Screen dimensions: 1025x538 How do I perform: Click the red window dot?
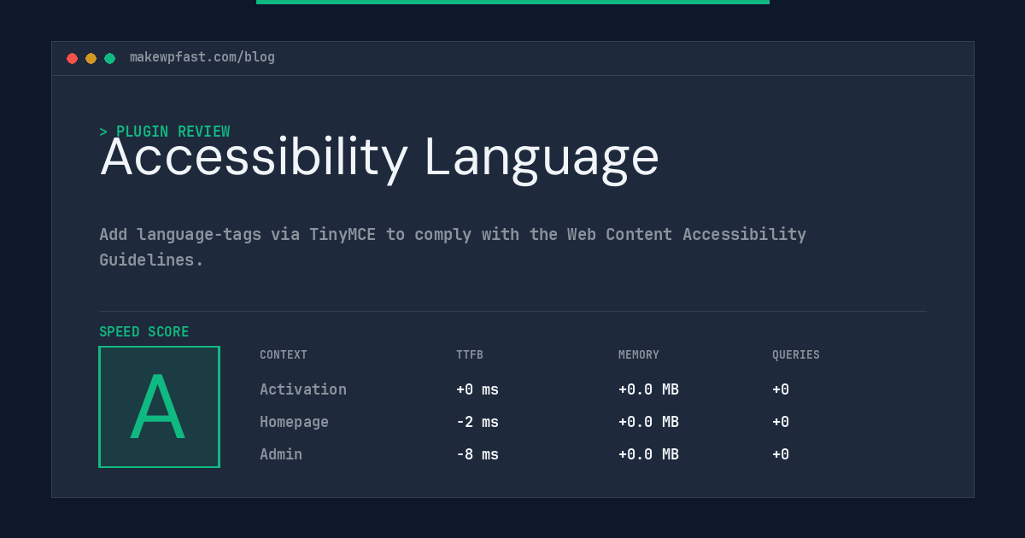point(72,58)
